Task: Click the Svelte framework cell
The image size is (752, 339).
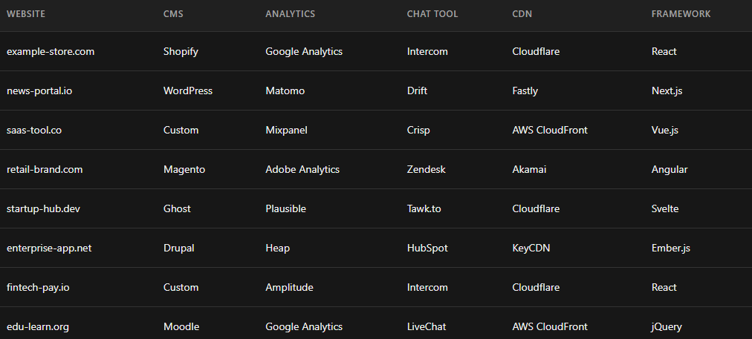Action: coord(665,209)
